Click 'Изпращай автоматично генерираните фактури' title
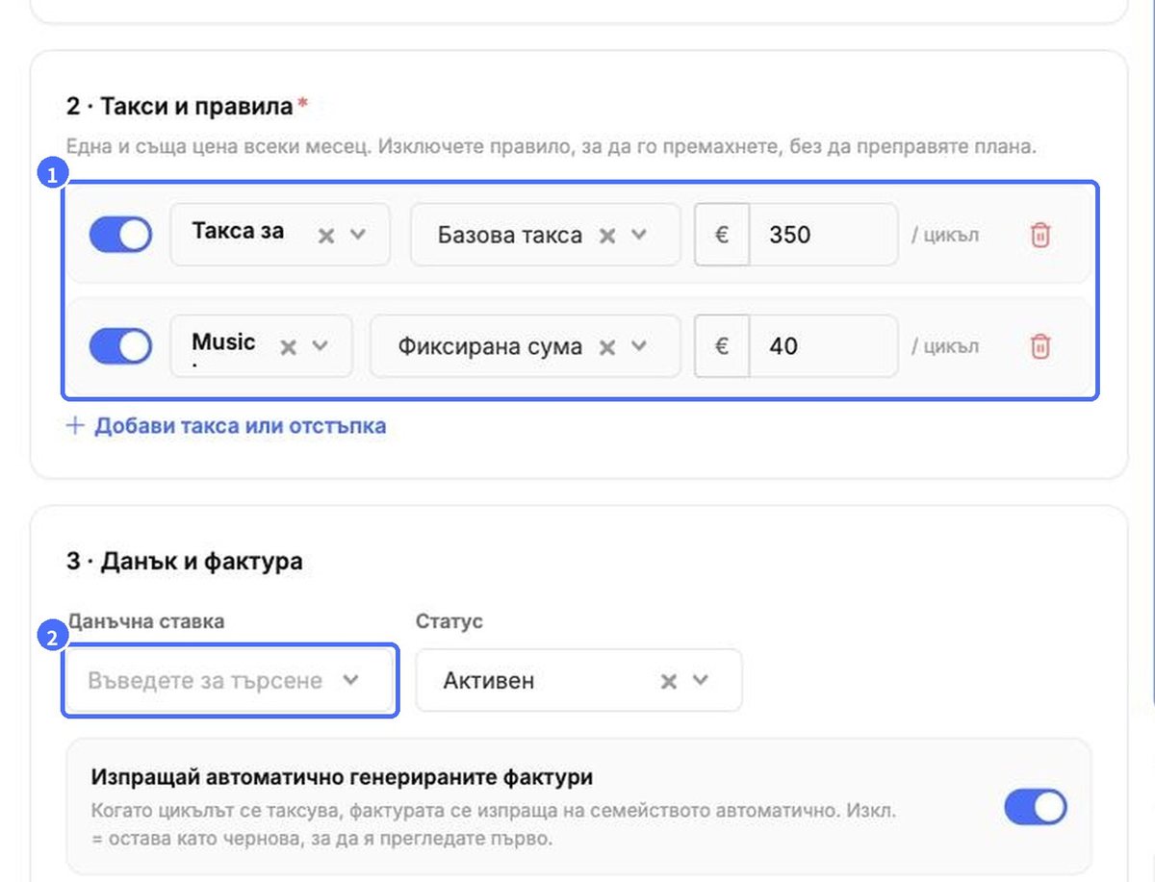Screen dimensions: 1155x882 (342, 776)
